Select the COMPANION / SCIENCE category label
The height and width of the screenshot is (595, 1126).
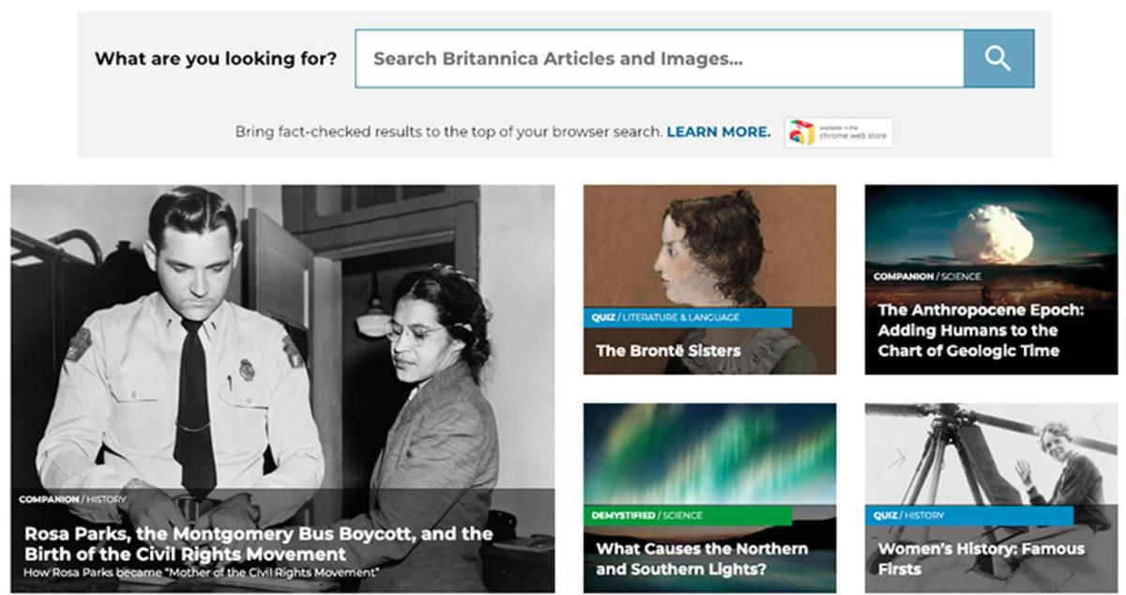927,277
